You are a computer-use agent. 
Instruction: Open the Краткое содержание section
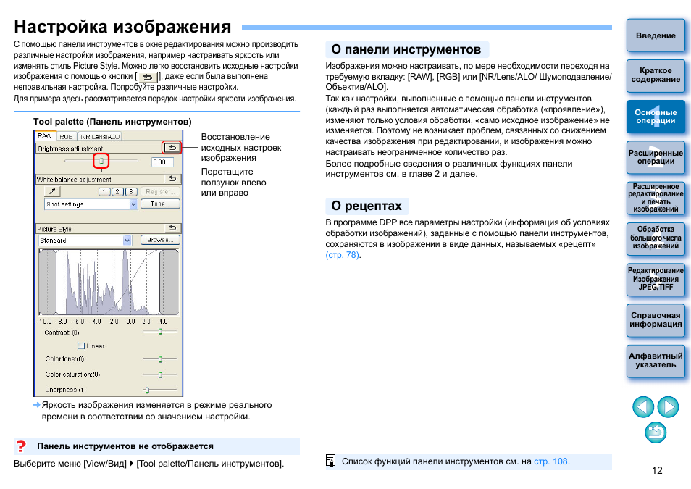[x=656, y=75]
